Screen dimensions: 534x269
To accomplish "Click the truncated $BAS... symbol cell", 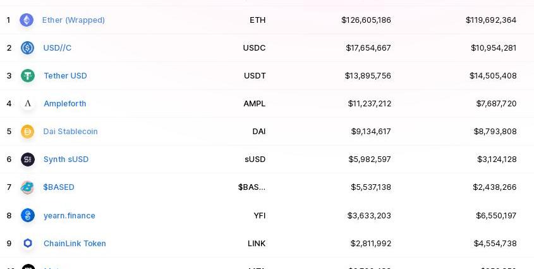I will pos(252,187).
